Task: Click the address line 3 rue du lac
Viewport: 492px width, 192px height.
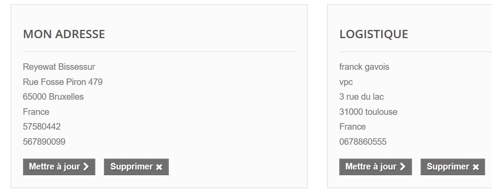Action: [x=361, y=97]
